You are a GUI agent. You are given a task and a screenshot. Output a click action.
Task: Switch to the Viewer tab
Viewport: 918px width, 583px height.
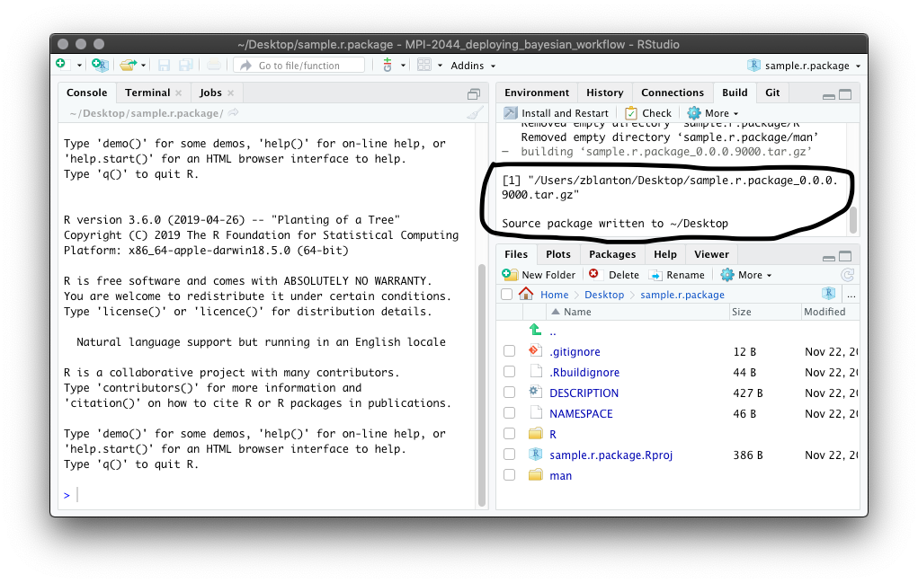point(711,254)
